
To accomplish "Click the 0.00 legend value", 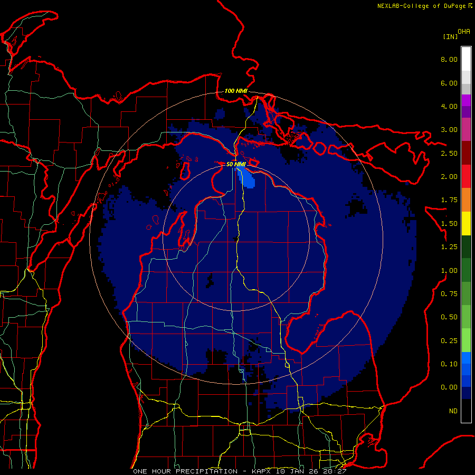I will point(449,387).
